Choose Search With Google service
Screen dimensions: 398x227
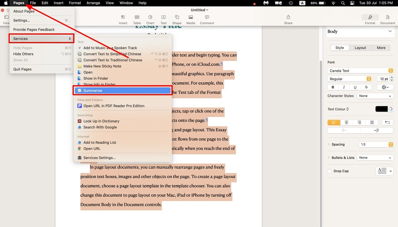point(122,127)
